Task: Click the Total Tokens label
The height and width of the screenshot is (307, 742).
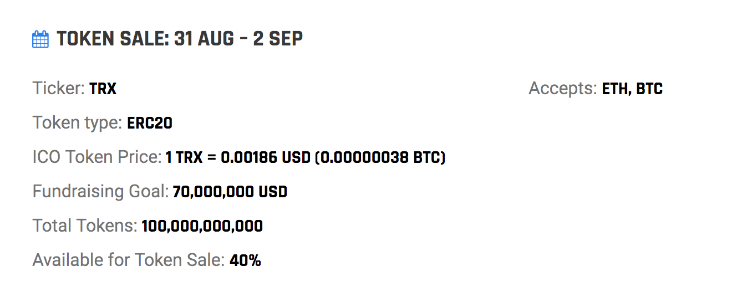Action: click(85, 226)
